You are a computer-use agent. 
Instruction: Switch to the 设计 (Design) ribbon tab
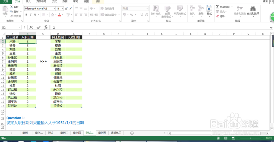coord(98,2)
